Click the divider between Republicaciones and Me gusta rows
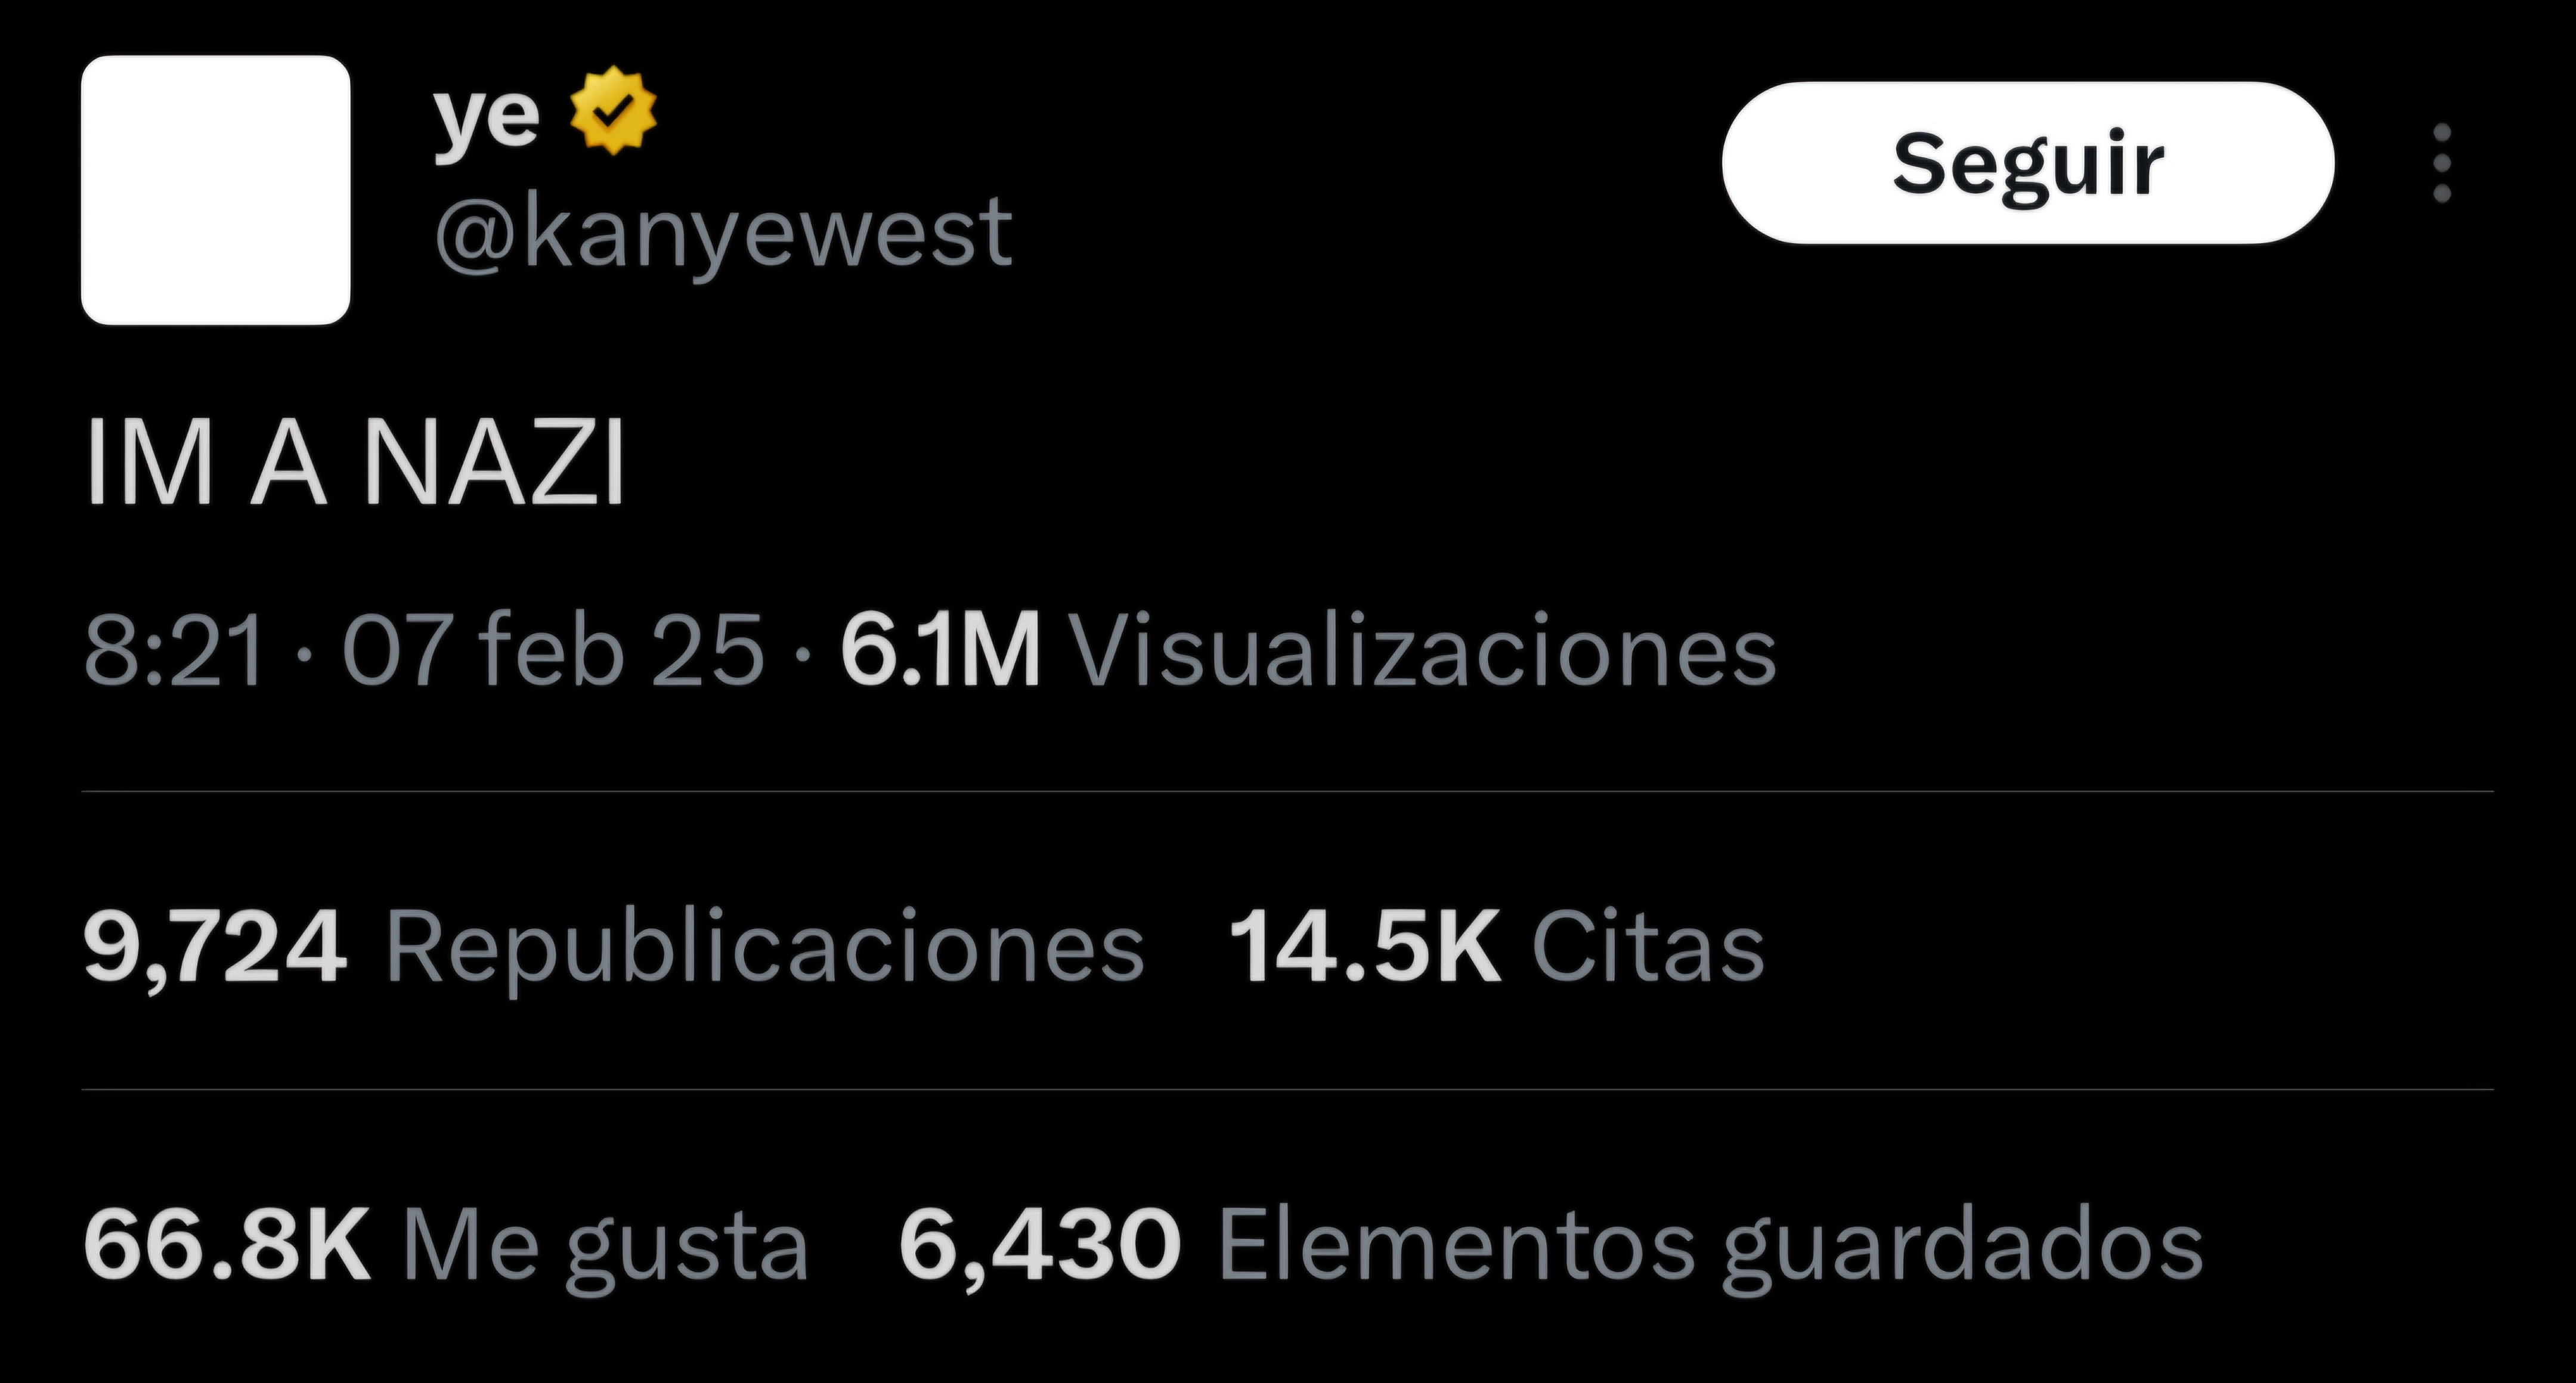Image resolution: width=2576 pixels, height=1383 pixels. (1287, 1089)
